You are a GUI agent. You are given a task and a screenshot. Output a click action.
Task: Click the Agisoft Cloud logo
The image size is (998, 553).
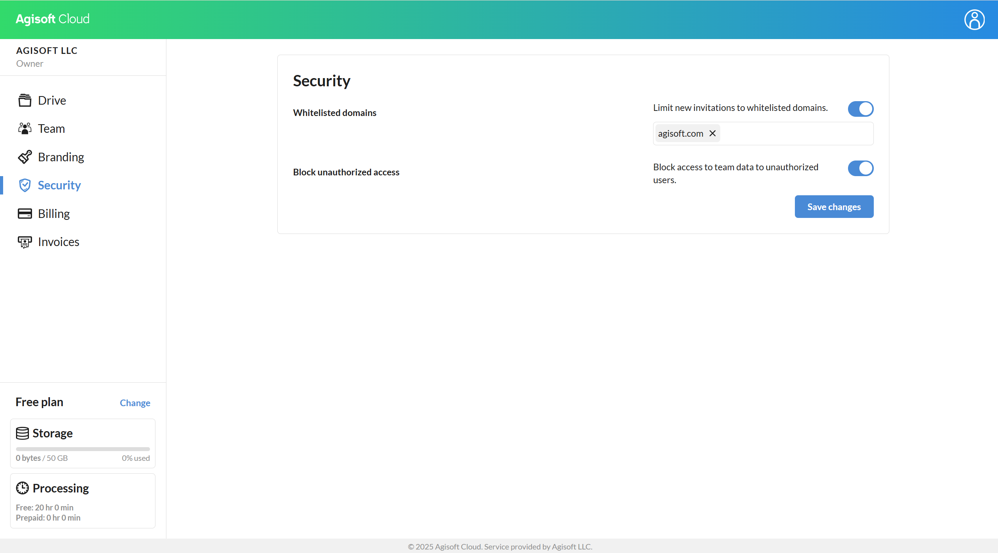pyautogui.click(x=53, y=19)
